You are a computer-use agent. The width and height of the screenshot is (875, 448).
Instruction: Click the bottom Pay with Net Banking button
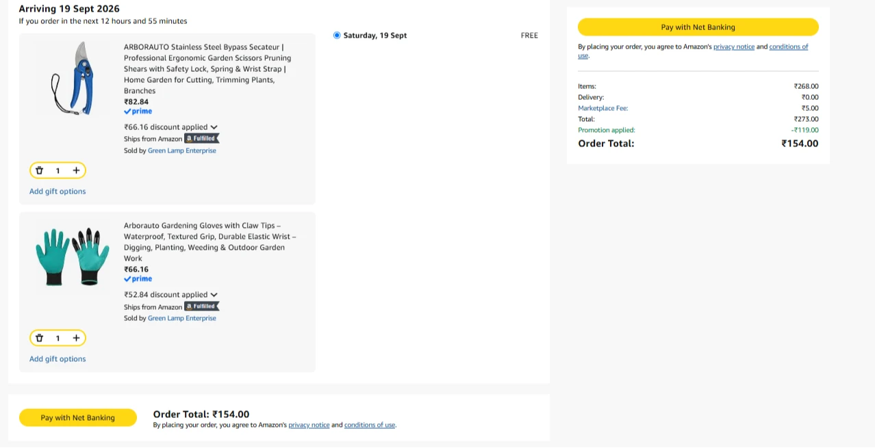[78, 417]
